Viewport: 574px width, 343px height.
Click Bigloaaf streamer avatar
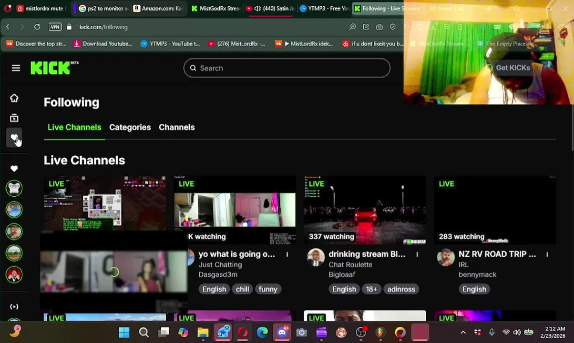click(x=316, y=258)
